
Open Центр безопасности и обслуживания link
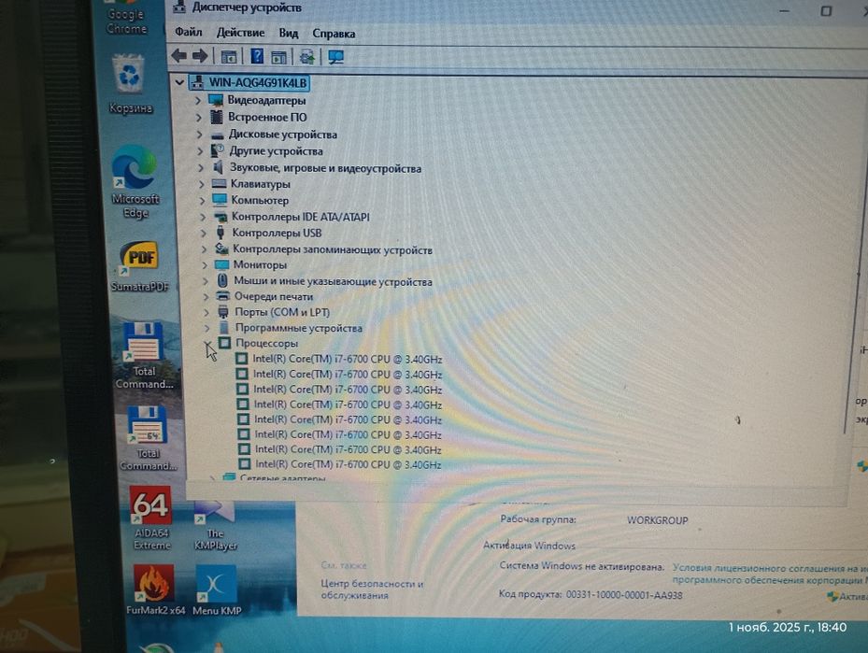pos(372,589)
